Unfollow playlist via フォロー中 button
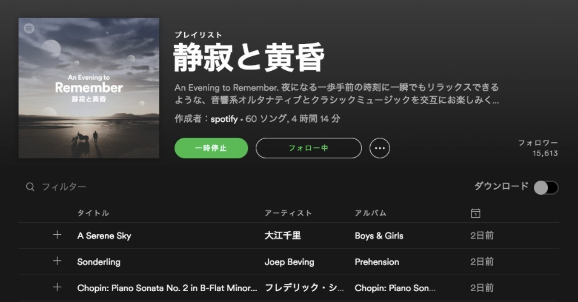This screenshot has height=302, width=578. click(309, 148)
